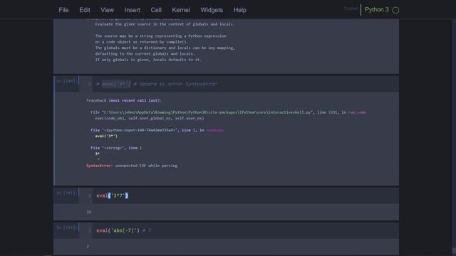Open the File menu
The image size is (456, 256).
point(63,10)
